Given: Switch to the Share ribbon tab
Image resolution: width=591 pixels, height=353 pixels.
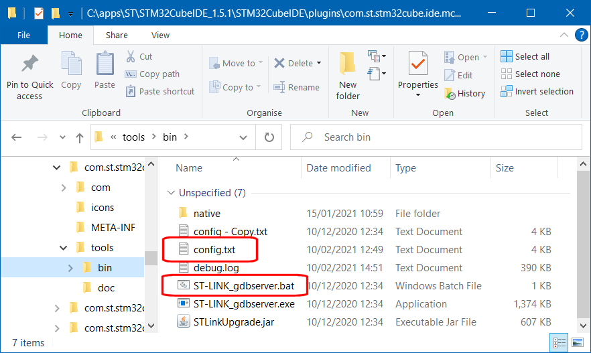Looking at the screenshot, I should [117, 35].
